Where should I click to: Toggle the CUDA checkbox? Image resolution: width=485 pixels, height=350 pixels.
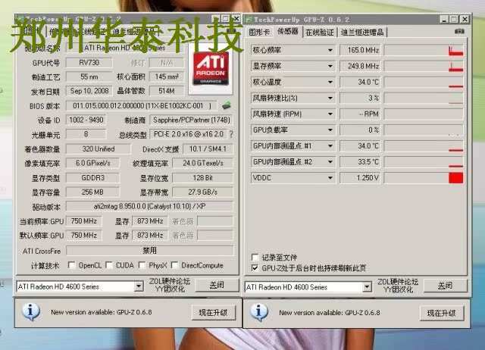109,265
